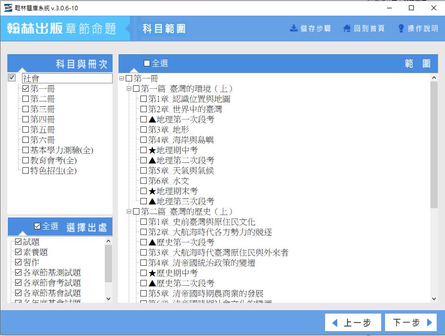Toggle 全選 in 選擇出處 header
Screen dimensions: 445x336
pos(37,226)
